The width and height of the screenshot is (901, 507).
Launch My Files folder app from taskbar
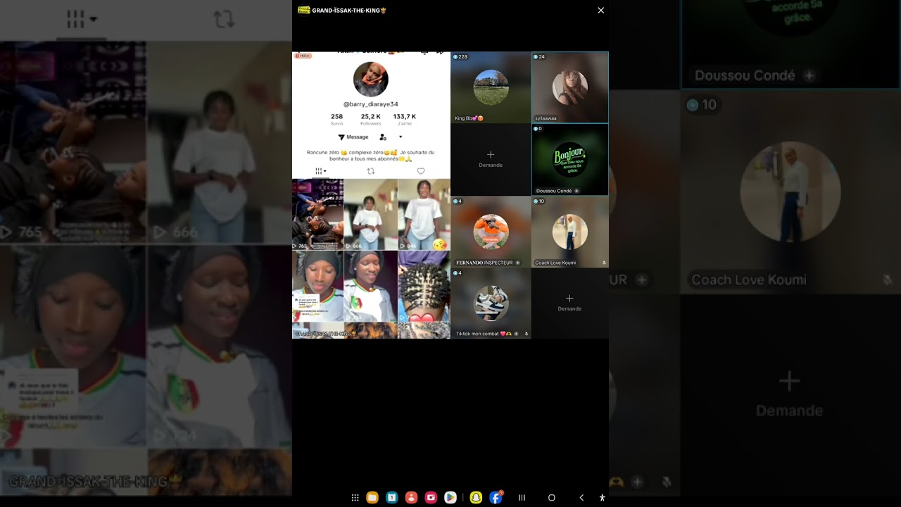(x=372, y=498)
